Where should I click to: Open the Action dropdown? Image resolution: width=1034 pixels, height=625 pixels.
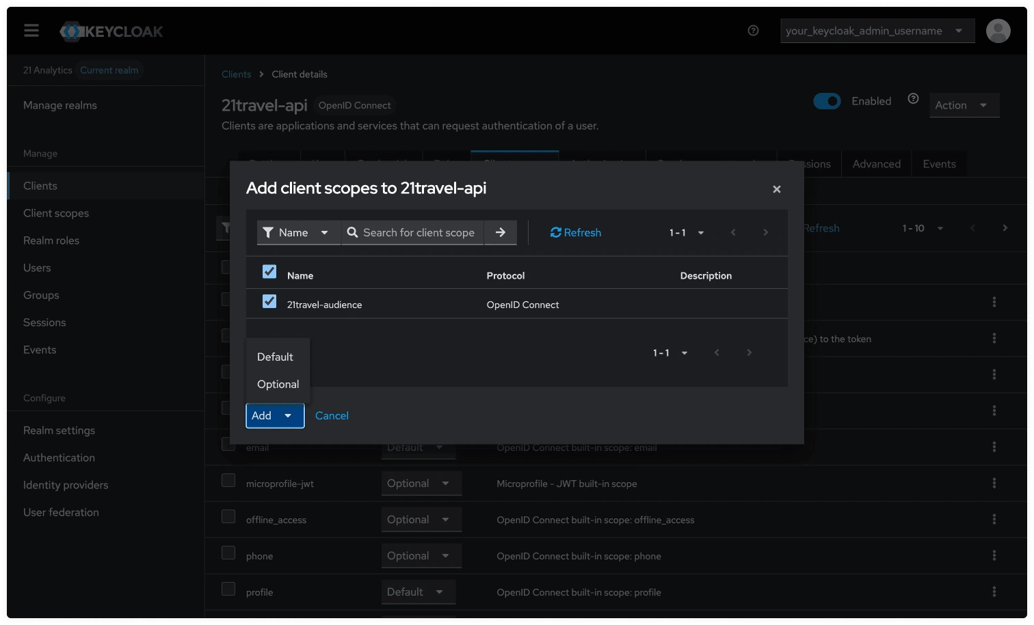(964, 105)
